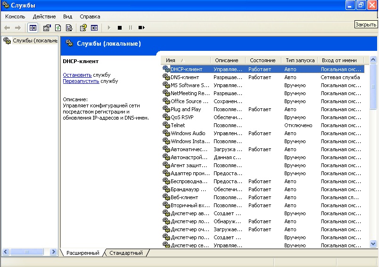
Task: Click the gear icon of Telnet service
Action: 166,125
